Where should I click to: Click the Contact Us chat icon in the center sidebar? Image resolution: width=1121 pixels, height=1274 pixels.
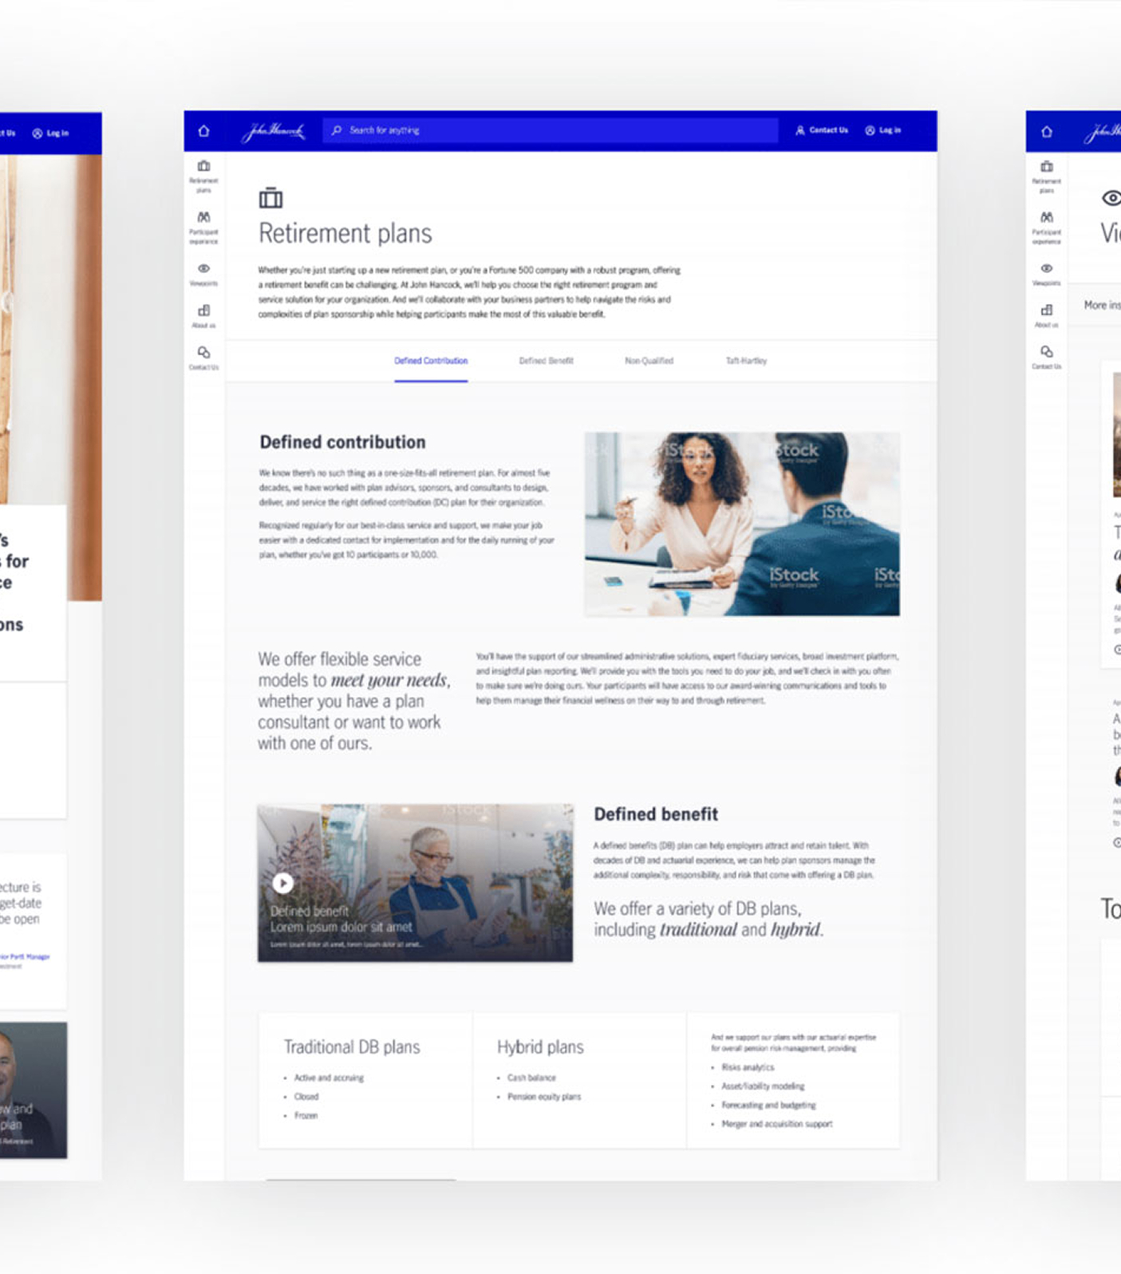204,357
